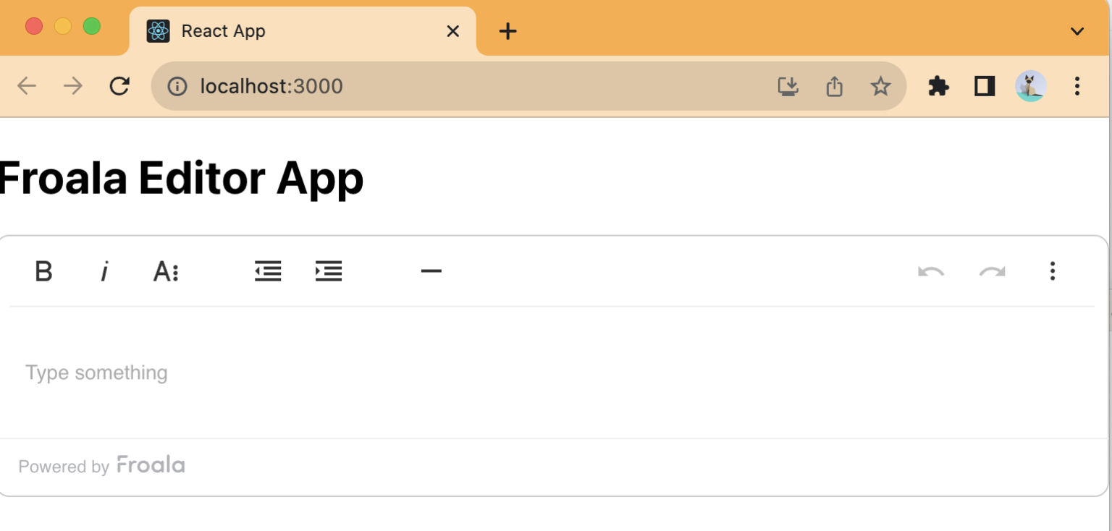Apply italic styling to text
The image size is (1112, 531).
(x=104, y=271)
